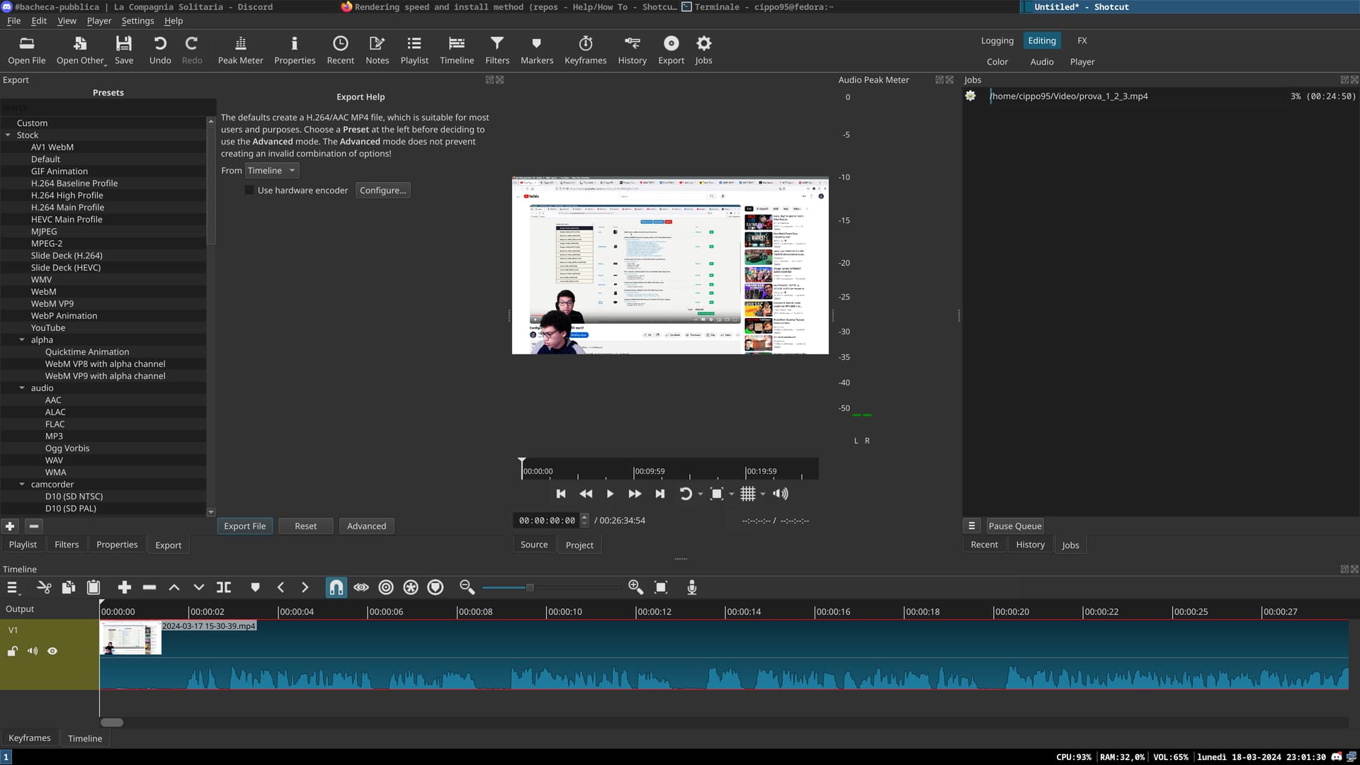Hide the V1 track with the eye toggle

(52, 650)
